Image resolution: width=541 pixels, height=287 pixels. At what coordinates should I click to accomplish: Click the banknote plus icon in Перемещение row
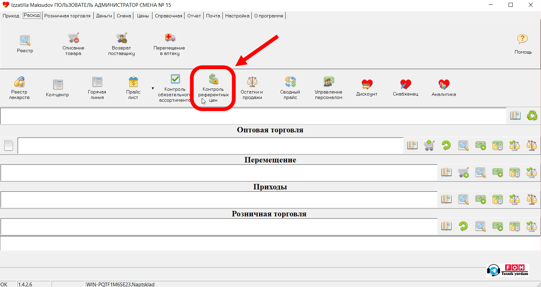coord(498,173)
